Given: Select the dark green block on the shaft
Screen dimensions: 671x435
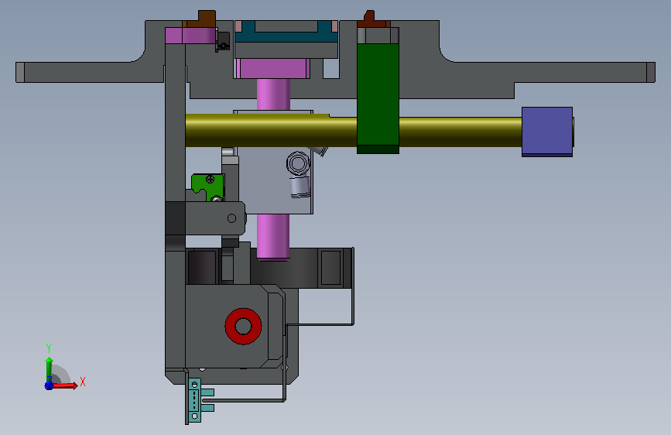Looking at the screenshot, I should coord(378,98).
